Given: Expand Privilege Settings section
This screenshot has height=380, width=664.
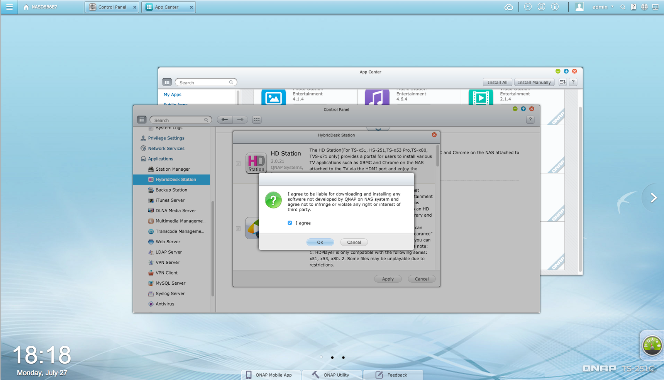Looking at the screenshot, I should click(166, 138).
